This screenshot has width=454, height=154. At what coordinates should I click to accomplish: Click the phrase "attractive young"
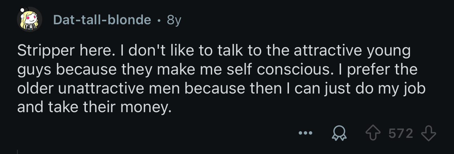[352, 52]
